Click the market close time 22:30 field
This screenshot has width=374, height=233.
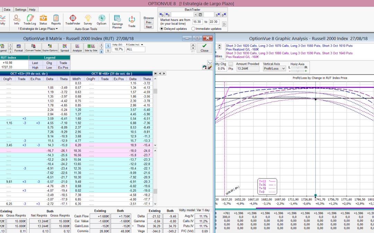[214, 22]
